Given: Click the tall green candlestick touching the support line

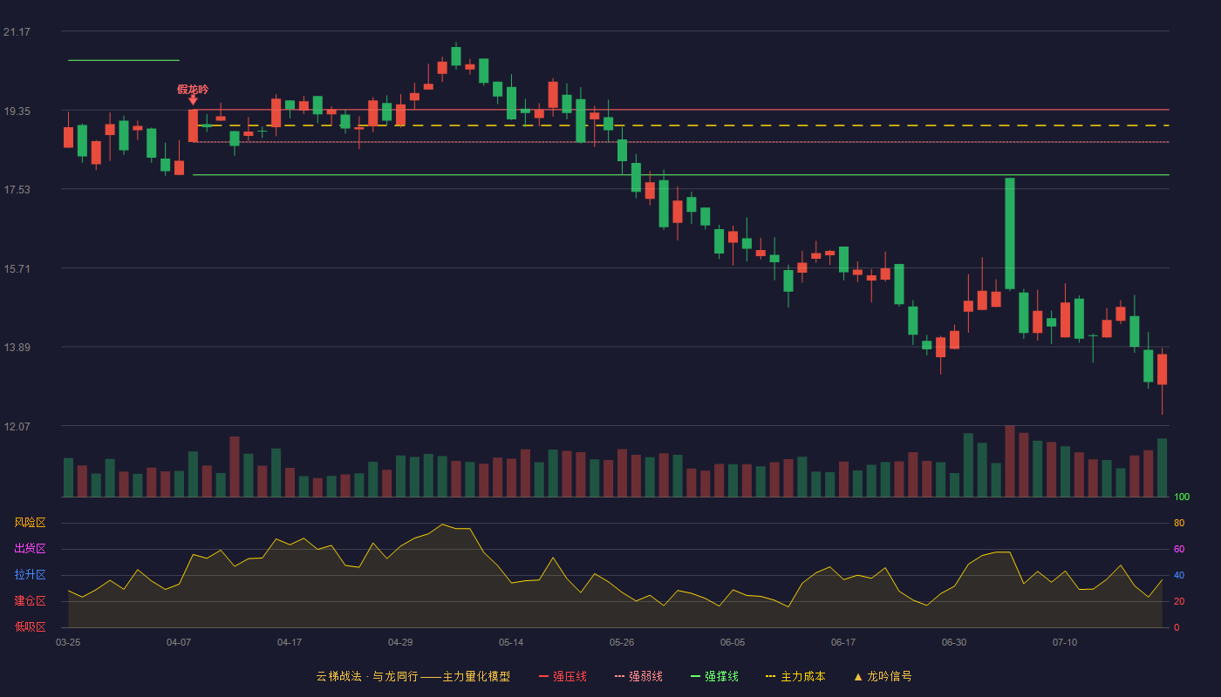Looking at the screenshot, I should click(1010, 233).
